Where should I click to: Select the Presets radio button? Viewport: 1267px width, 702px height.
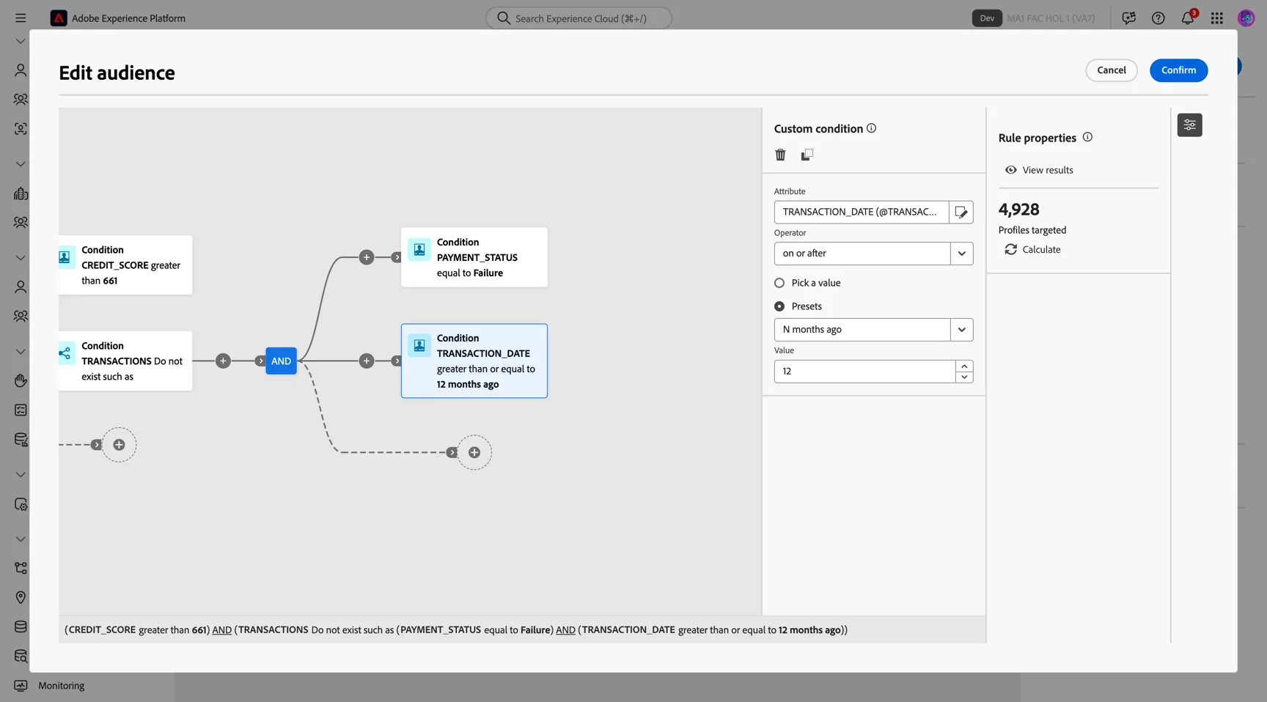pyautogui.click(x=779, y=306)
